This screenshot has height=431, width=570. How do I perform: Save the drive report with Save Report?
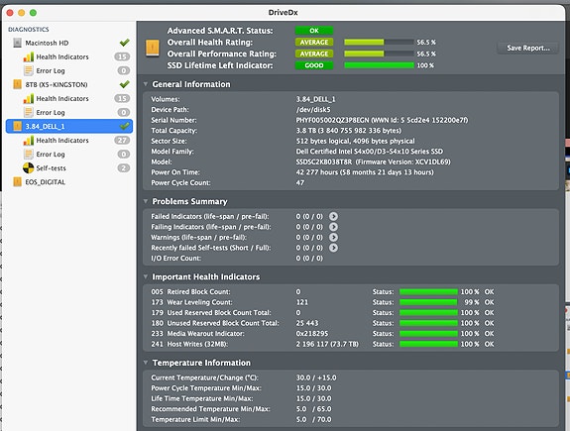pyautogui.click(x=527, y=48)
